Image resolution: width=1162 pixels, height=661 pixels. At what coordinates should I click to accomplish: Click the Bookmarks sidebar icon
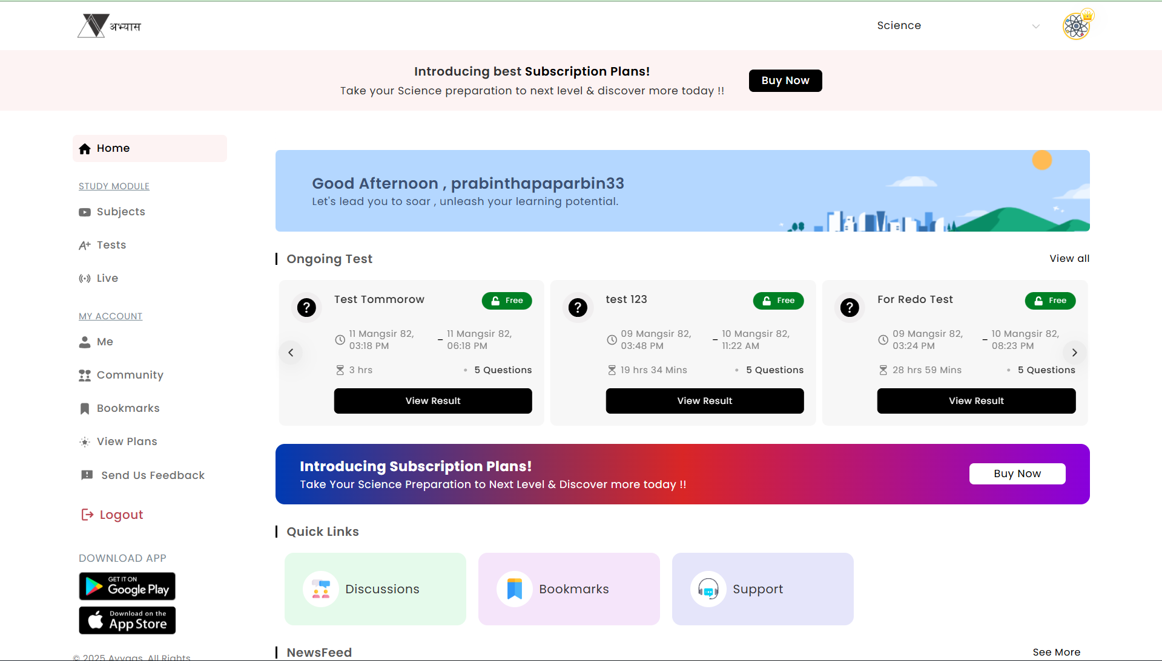pos(84,408)
